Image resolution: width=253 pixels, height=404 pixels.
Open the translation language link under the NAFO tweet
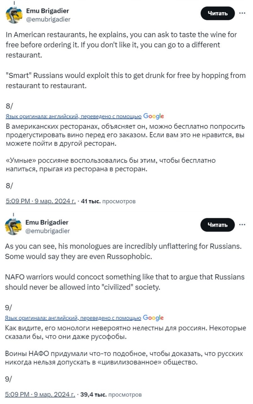click(74, 318)
